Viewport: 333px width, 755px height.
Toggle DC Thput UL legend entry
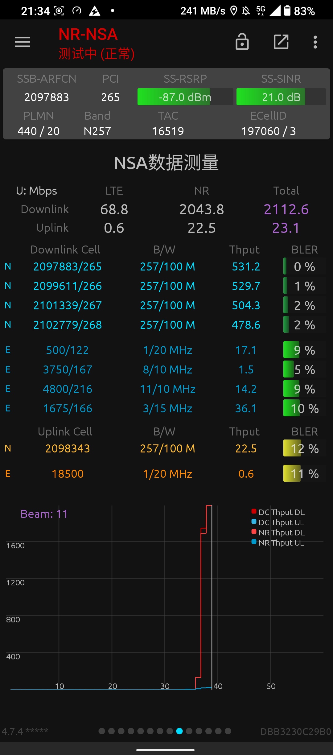(278, 522)
